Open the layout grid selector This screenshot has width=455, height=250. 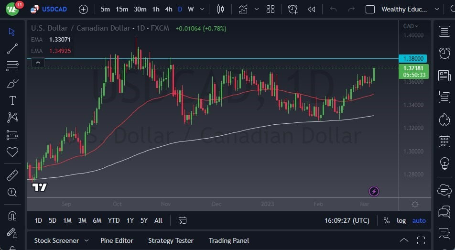271,9
